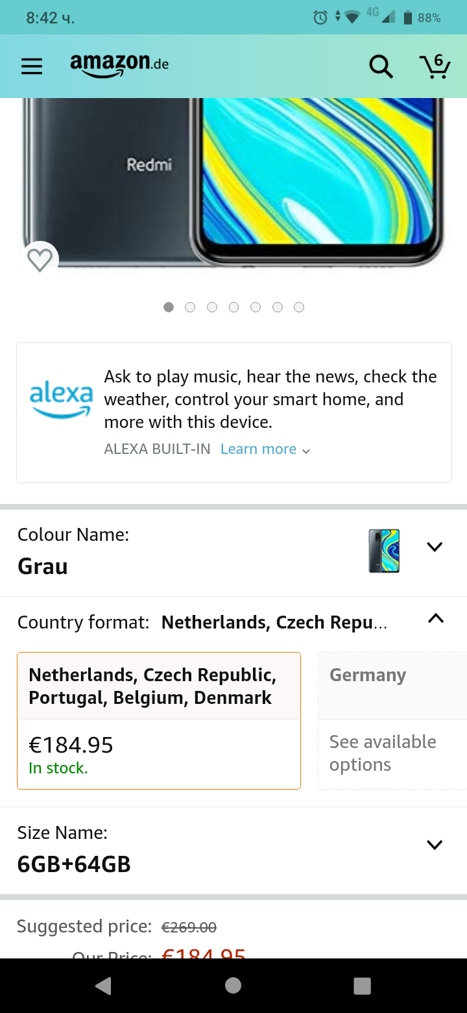Viewport: 467px width, 1013px height.
Task: Tap the Grau colour phone thumbnail
Action: [384, 551]
